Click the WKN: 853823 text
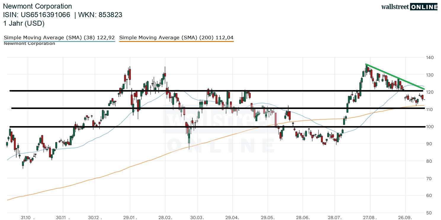Image resolution: width=441 pixels, height=220 pixels. pyautogui.click(x=100, y=15)
